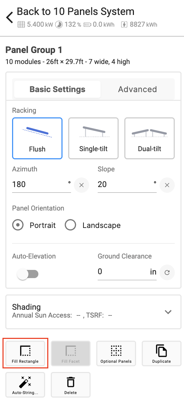This screenshot has height=399, width=184.
Task: Select the Flush racking option
Action: [x=37, y=138]
